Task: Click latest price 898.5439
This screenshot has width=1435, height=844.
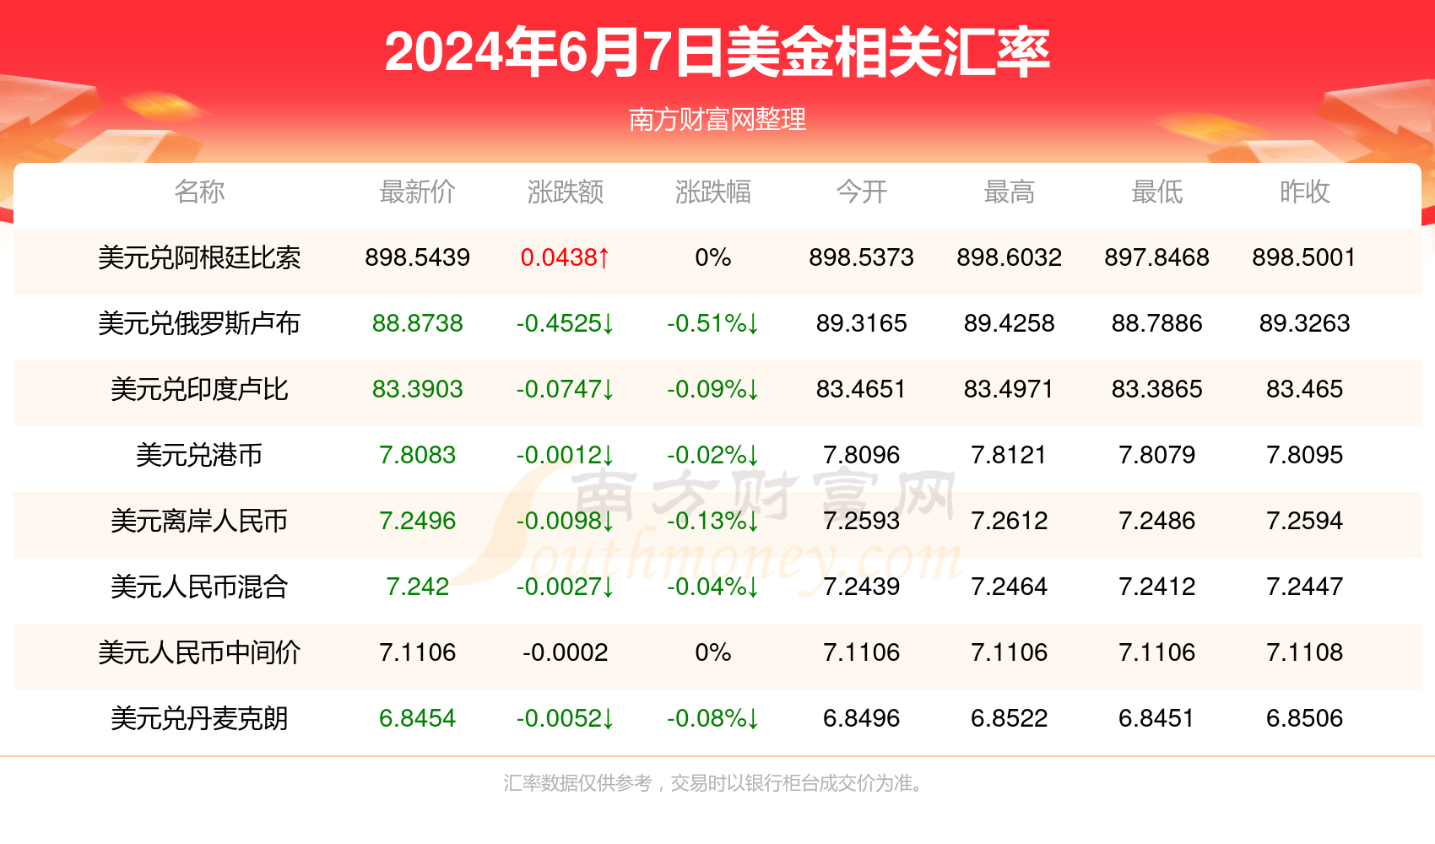Action: click(417, 257)
